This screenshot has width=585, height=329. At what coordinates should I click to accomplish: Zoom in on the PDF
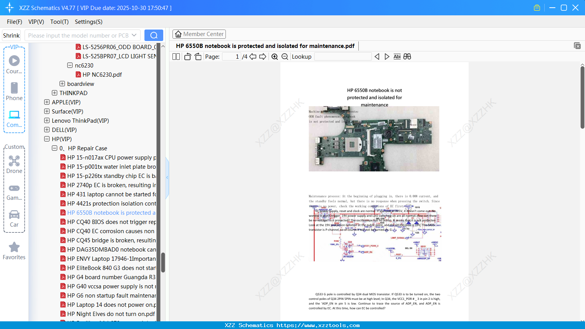click(x=275, y=57)
